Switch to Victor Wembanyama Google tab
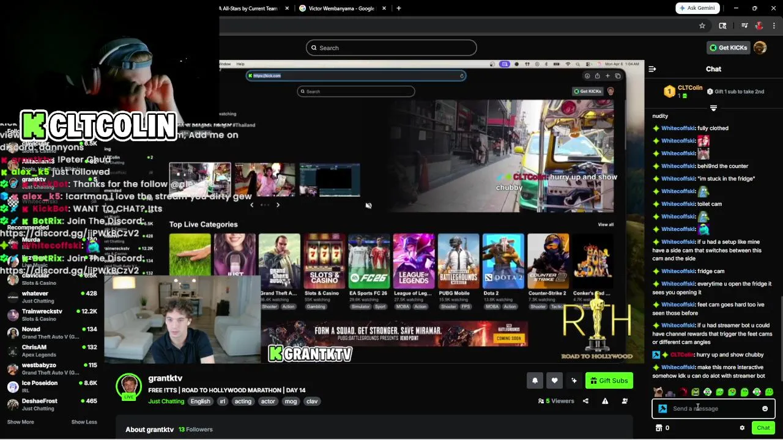Viewport: 783px width, 440px height. [x=341, y=9]
